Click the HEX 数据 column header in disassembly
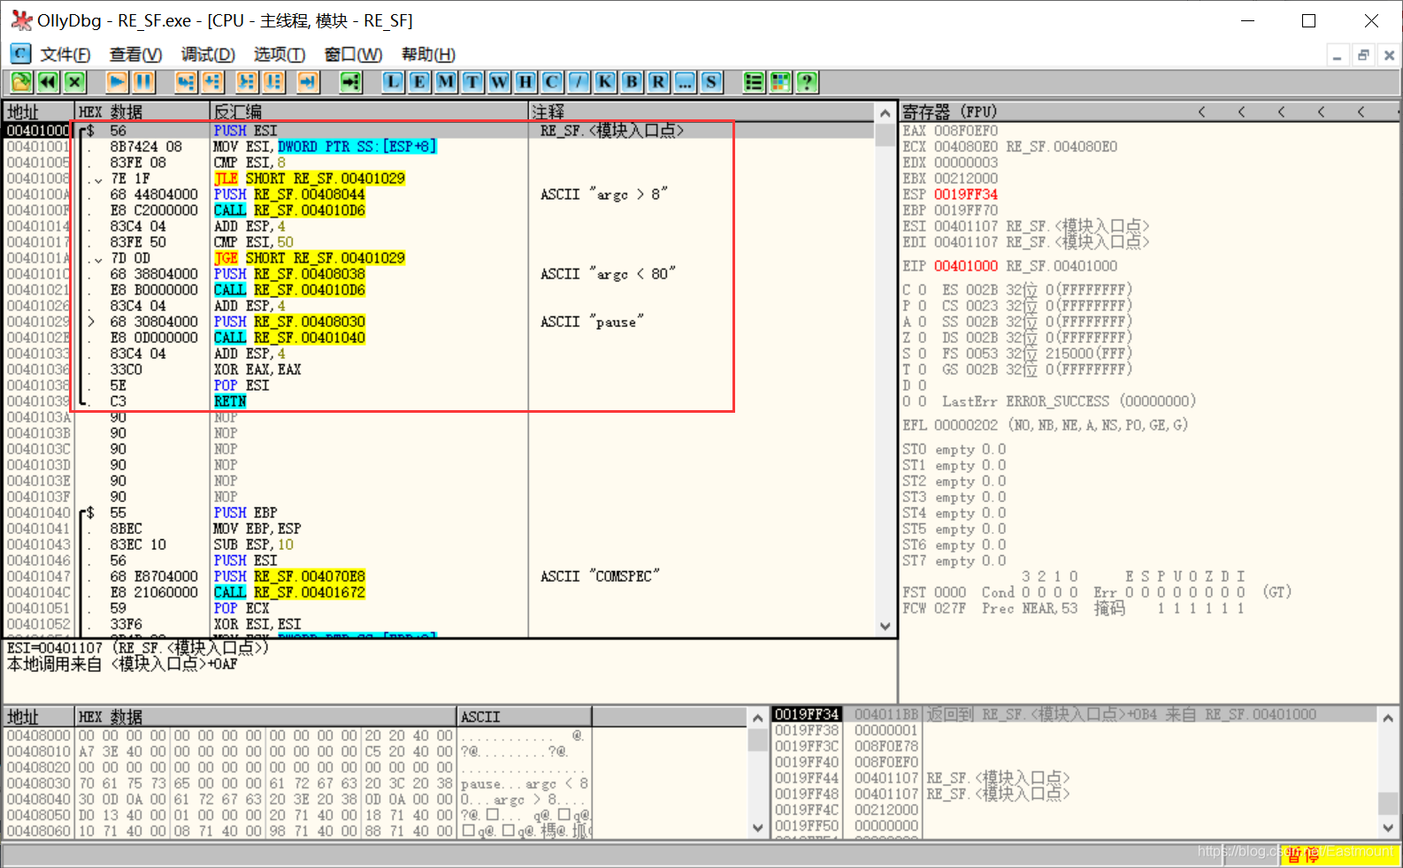The width and height of the screenshot is (1403, 868). 142,111
